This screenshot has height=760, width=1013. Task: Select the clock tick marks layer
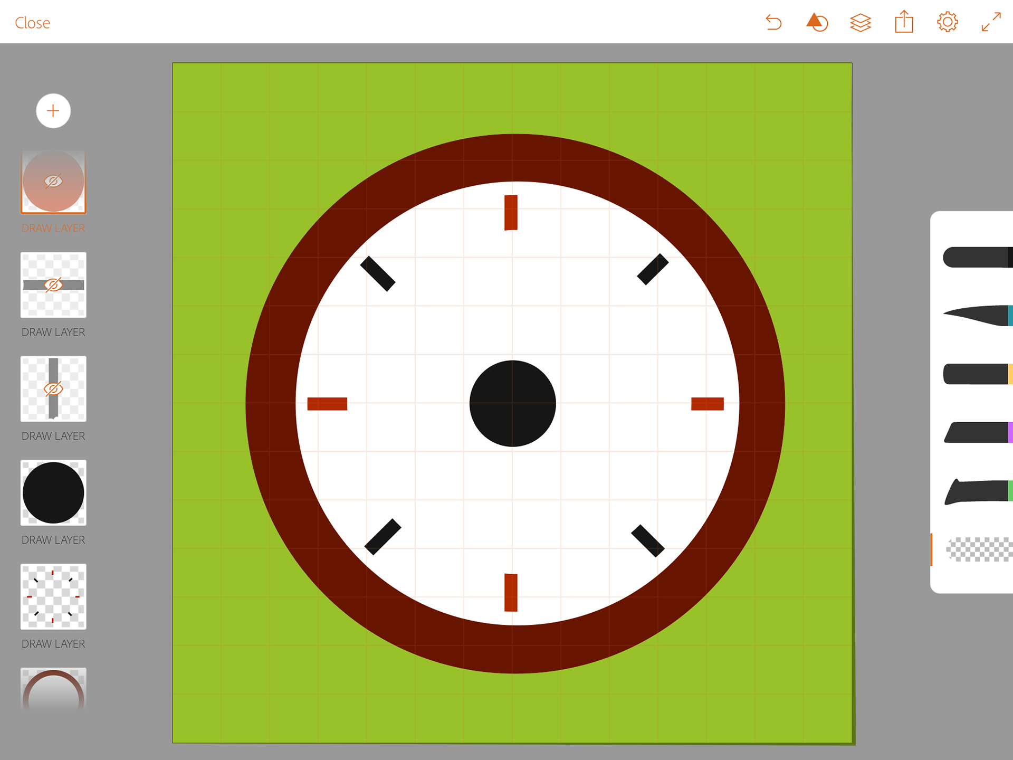[53, 596]
